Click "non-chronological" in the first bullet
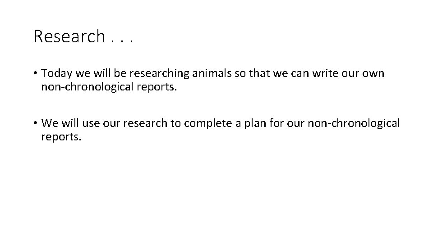 86,86
